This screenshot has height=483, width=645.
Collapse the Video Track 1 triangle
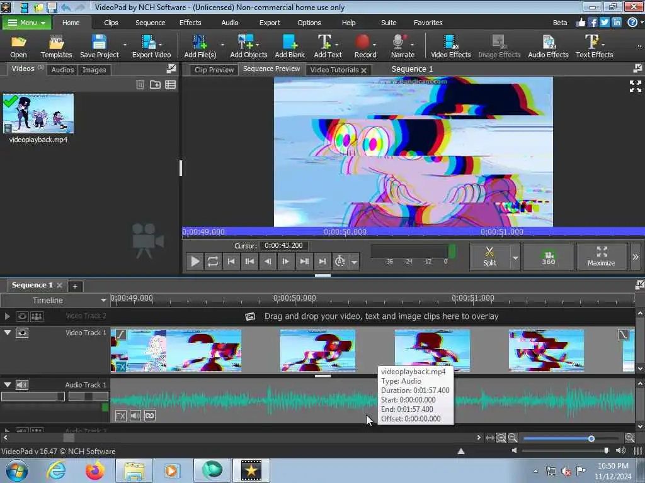pyautogui.click(x=8, y=333)
